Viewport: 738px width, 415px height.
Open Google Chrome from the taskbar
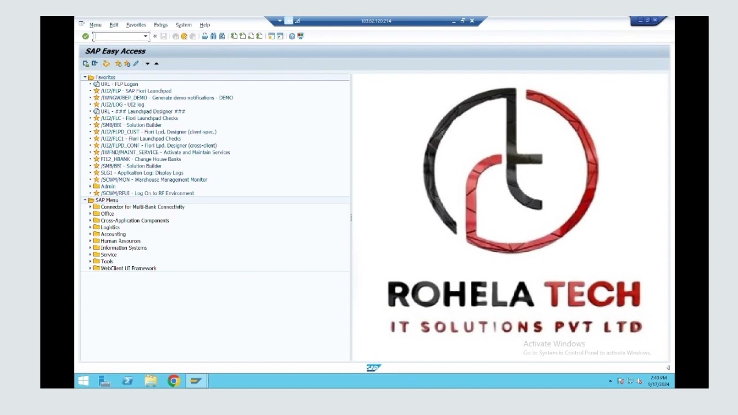[x=174, y=381]
